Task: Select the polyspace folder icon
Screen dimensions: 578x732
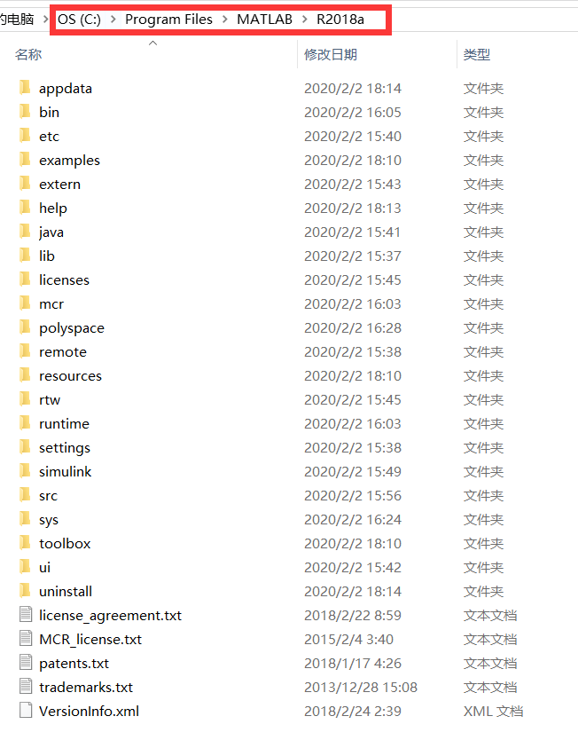Action: pos(25,327)
